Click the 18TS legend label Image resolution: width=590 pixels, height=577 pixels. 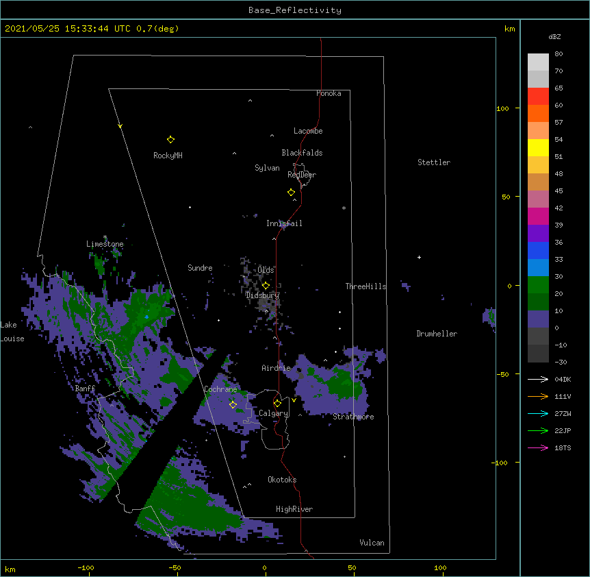coord(563,447)
